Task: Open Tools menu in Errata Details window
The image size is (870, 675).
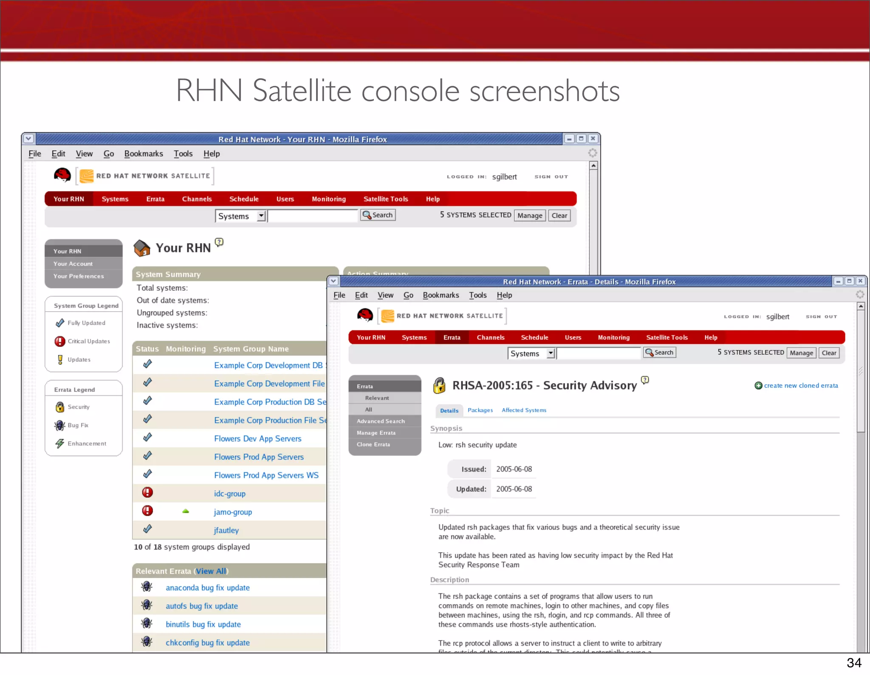Action: (x=478, y=295)
